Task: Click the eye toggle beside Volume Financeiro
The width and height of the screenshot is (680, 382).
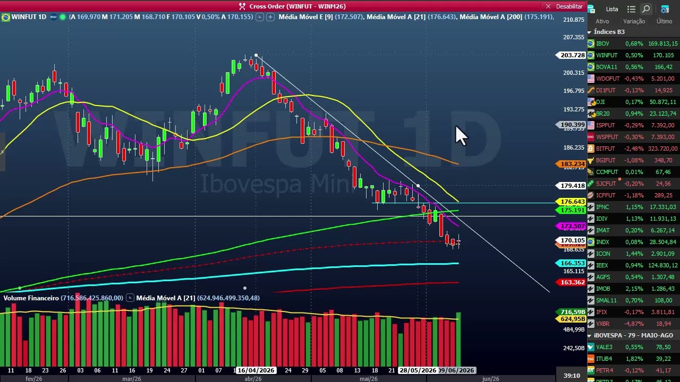Action: (129, 298)
